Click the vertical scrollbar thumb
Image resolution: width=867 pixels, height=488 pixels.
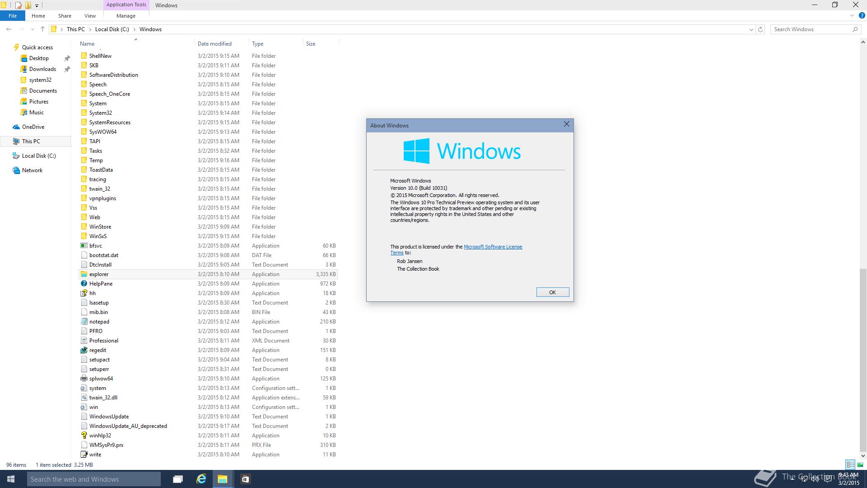(x=863, y=360)
